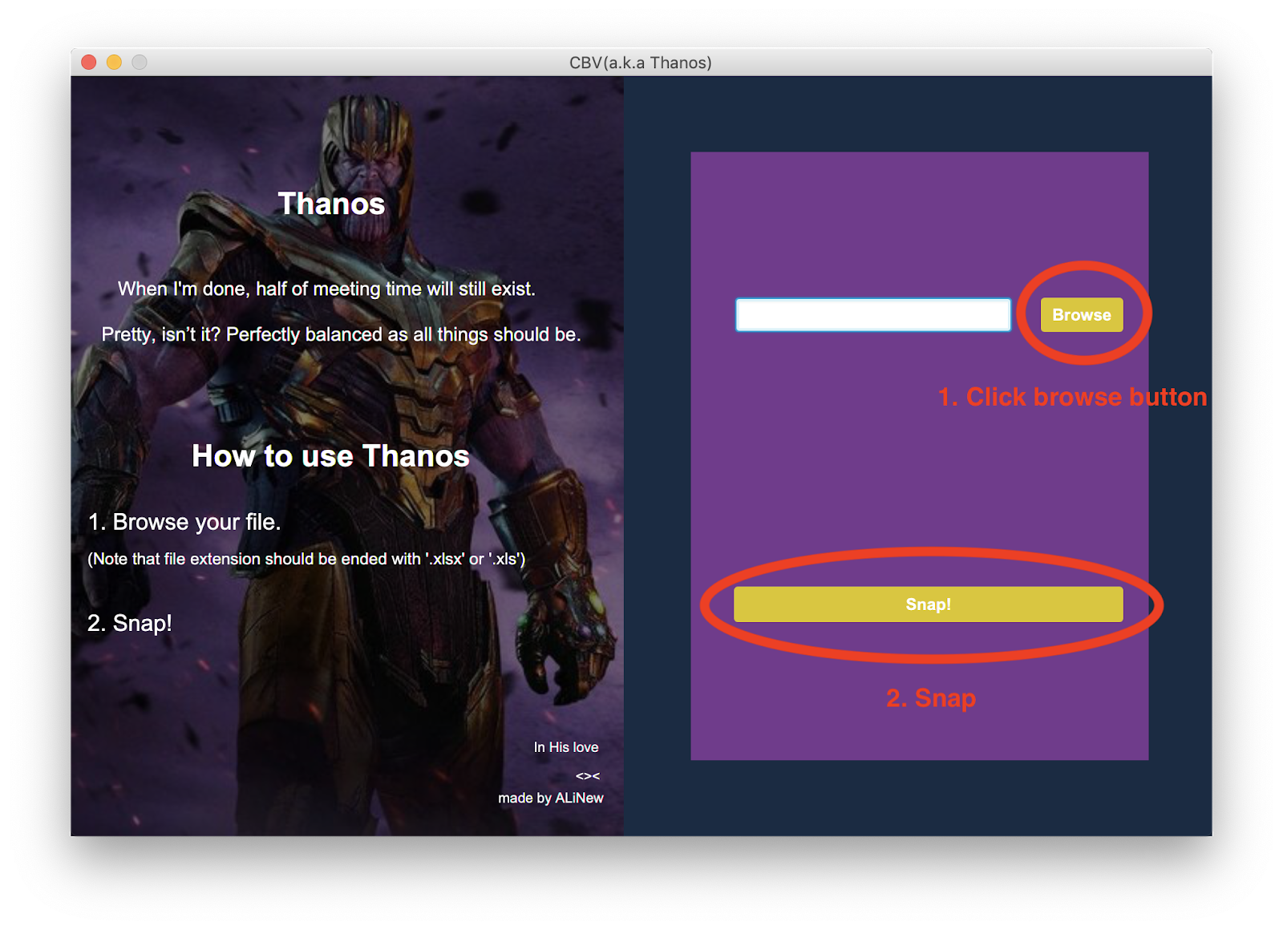1283x930 pixels.
Task: Click the 'In His love' text
Action: point(566,747)
